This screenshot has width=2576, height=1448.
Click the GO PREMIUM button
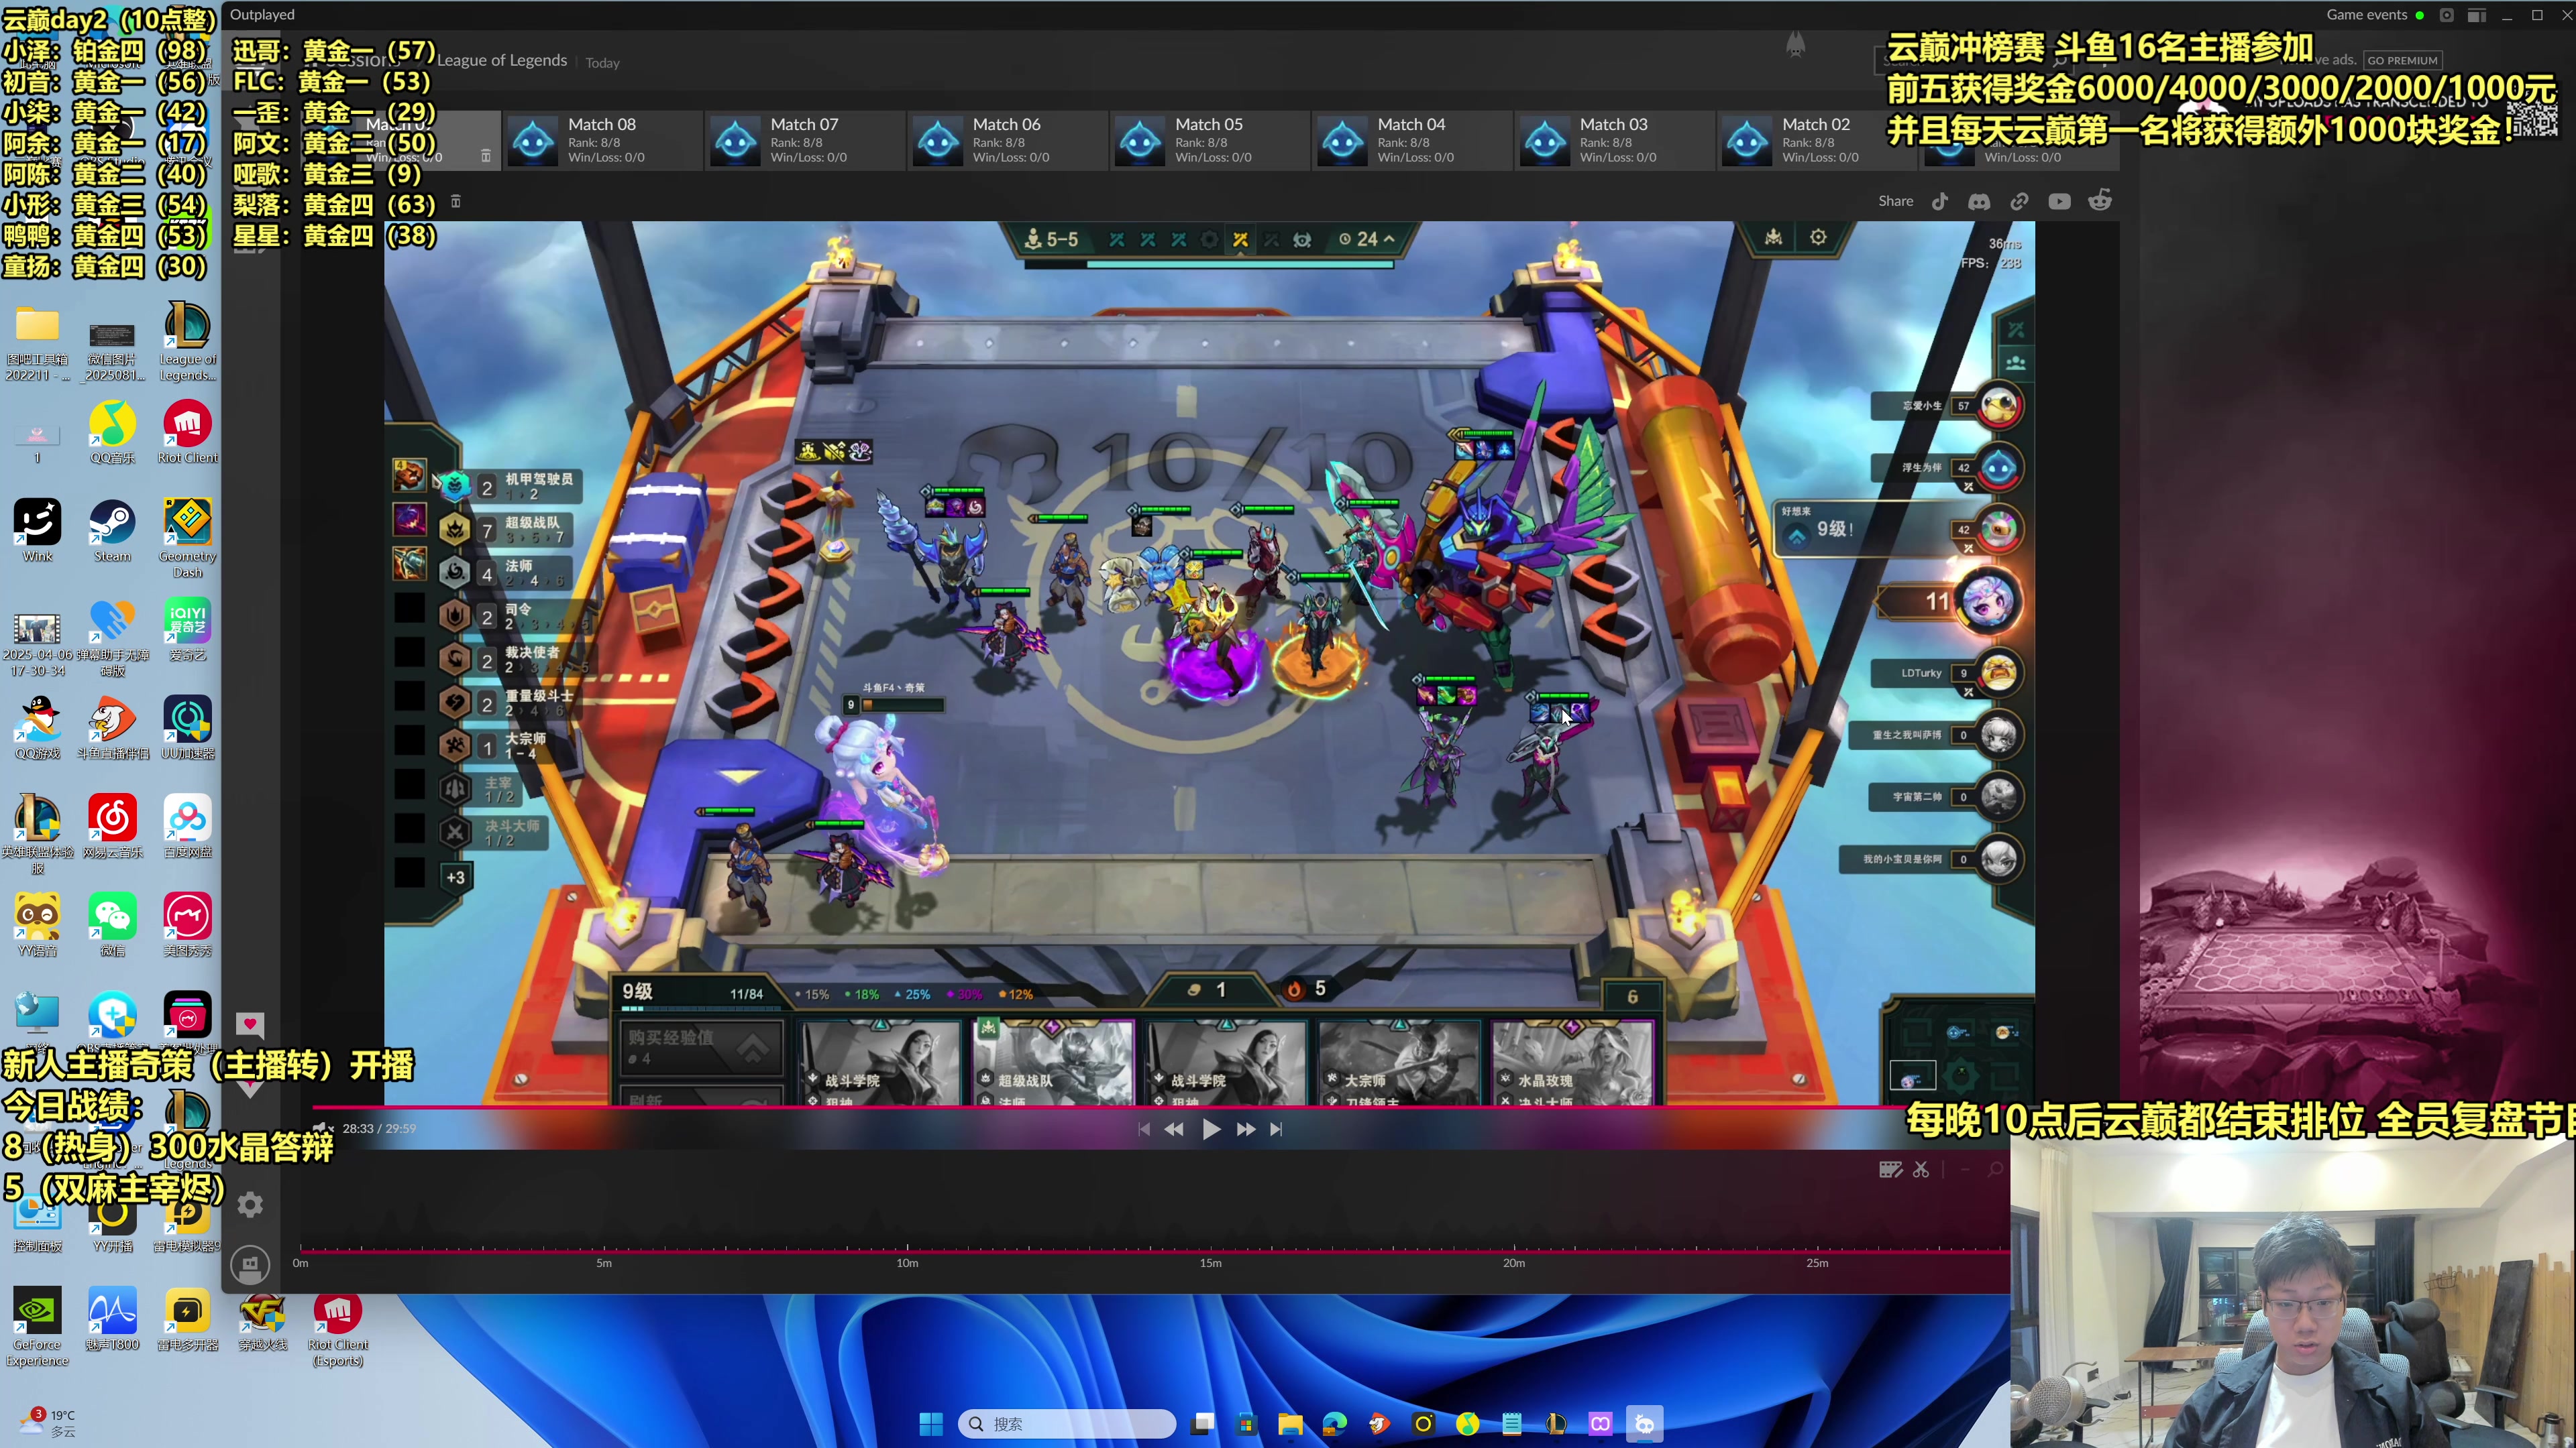pos(2402,61)
